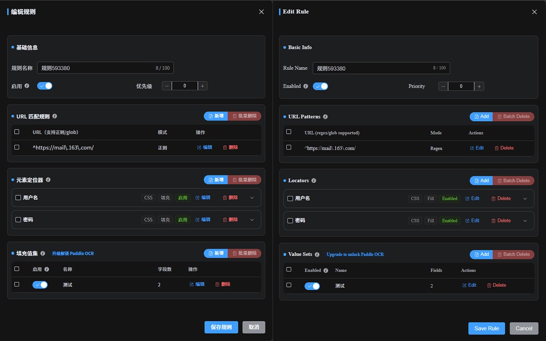Click Add in the URL Patterns section
Viewport: 546px width, 341px height.
[x=481, y=117]
